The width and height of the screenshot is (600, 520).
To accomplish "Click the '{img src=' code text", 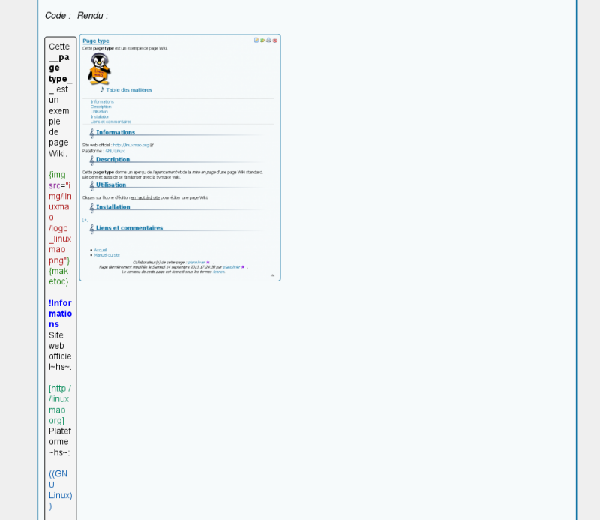I will pos(60,180).
